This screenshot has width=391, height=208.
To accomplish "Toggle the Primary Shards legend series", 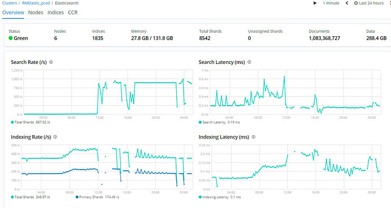I will (x=97, y=197).
